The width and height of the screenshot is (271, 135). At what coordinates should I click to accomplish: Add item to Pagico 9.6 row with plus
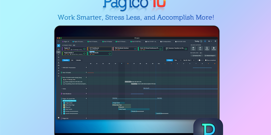(86, 118)
